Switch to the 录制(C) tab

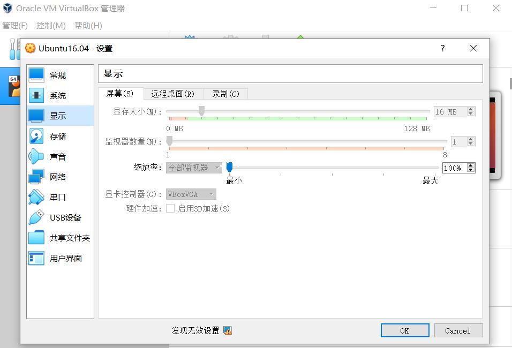pyautogui.click(x=225, y=94)
